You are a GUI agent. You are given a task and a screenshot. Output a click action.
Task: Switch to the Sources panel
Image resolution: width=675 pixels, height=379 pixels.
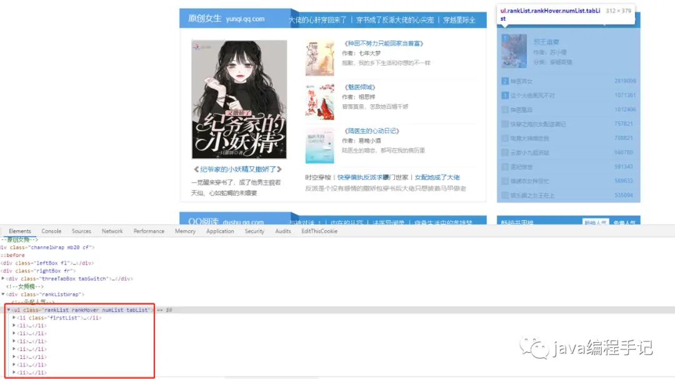coord(81,231)
